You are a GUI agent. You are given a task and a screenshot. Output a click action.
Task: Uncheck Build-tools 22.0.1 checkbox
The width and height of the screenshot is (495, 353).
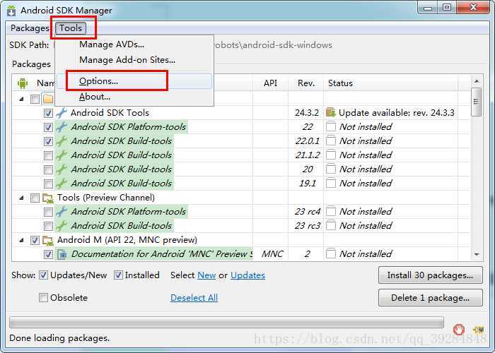coord(48,141)
